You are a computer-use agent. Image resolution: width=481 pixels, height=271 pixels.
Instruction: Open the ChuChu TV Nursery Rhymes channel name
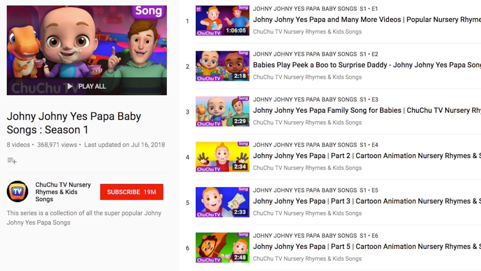coord(63,192)
